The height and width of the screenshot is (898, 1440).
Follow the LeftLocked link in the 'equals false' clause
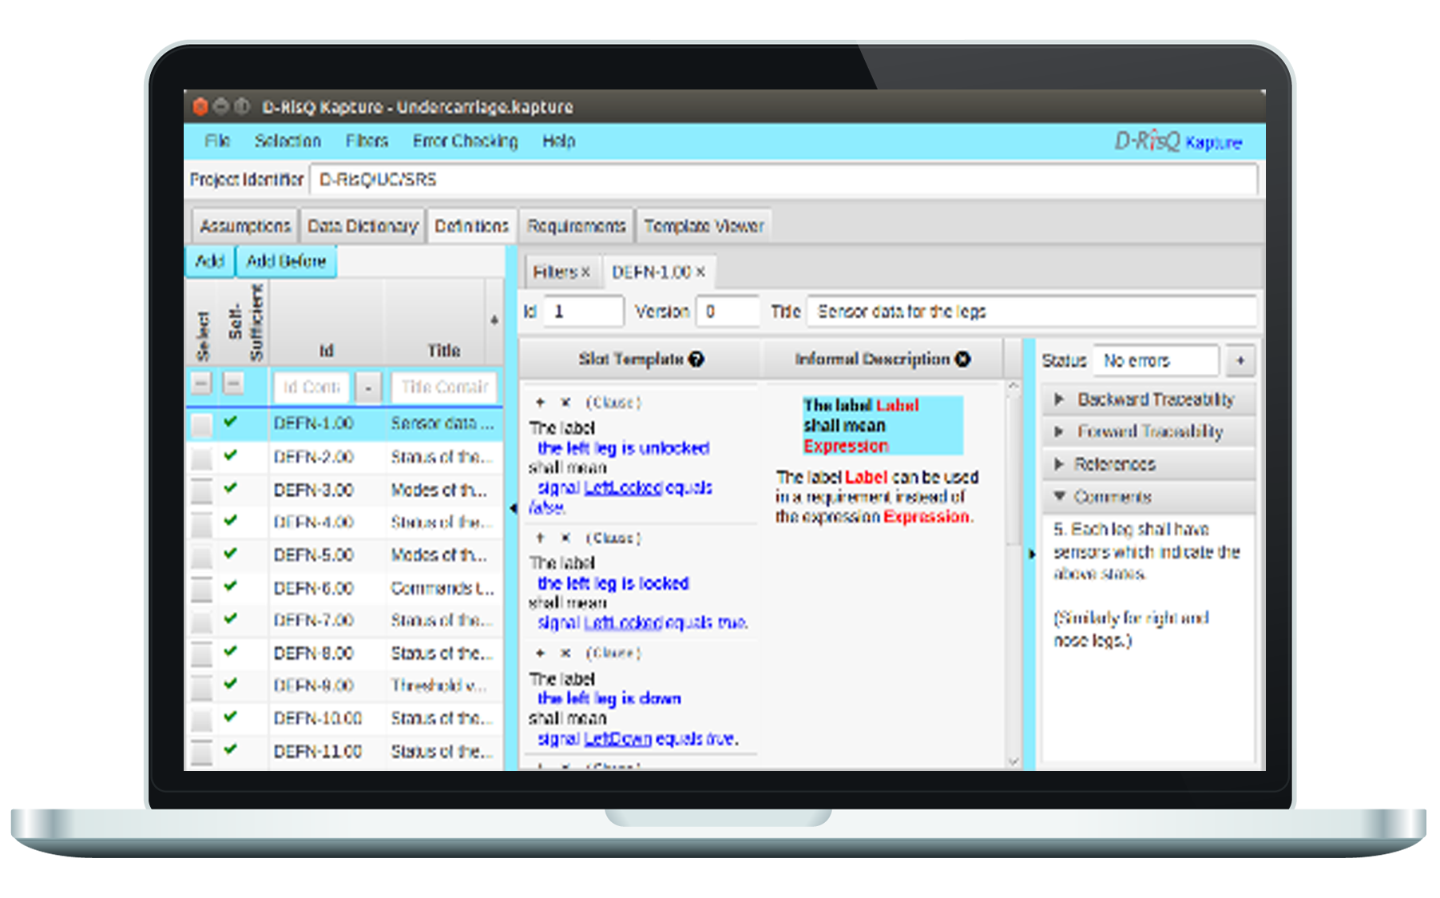click(623, 487)
